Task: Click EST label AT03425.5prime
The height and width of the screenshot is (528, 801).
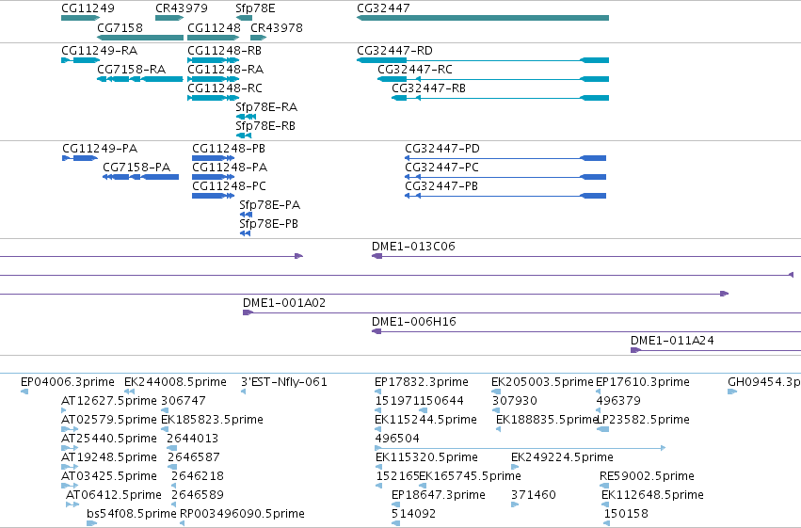Action: point(109,476)
